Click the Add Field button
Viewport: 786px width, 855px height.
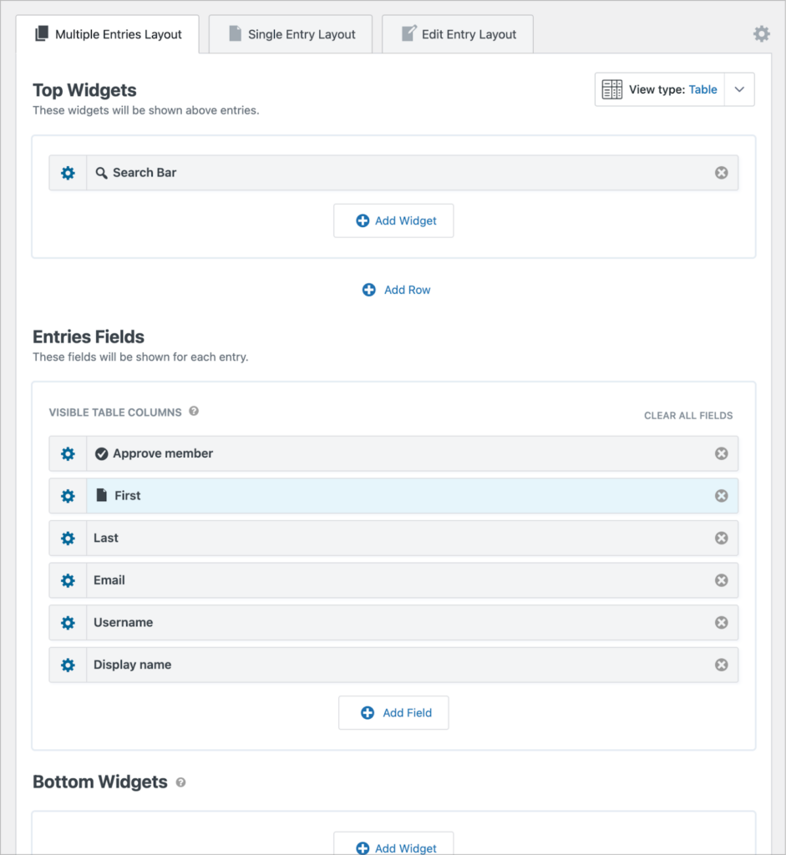point(393,712)
